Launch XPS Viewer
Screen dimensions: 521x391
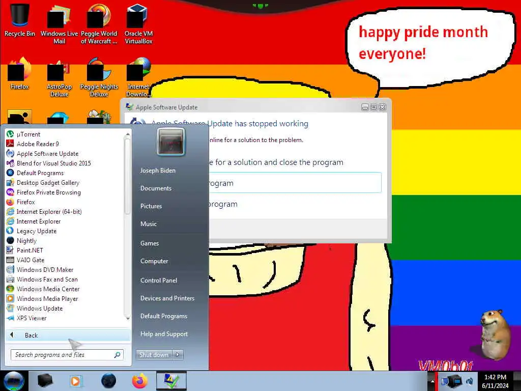click(32, 318)
